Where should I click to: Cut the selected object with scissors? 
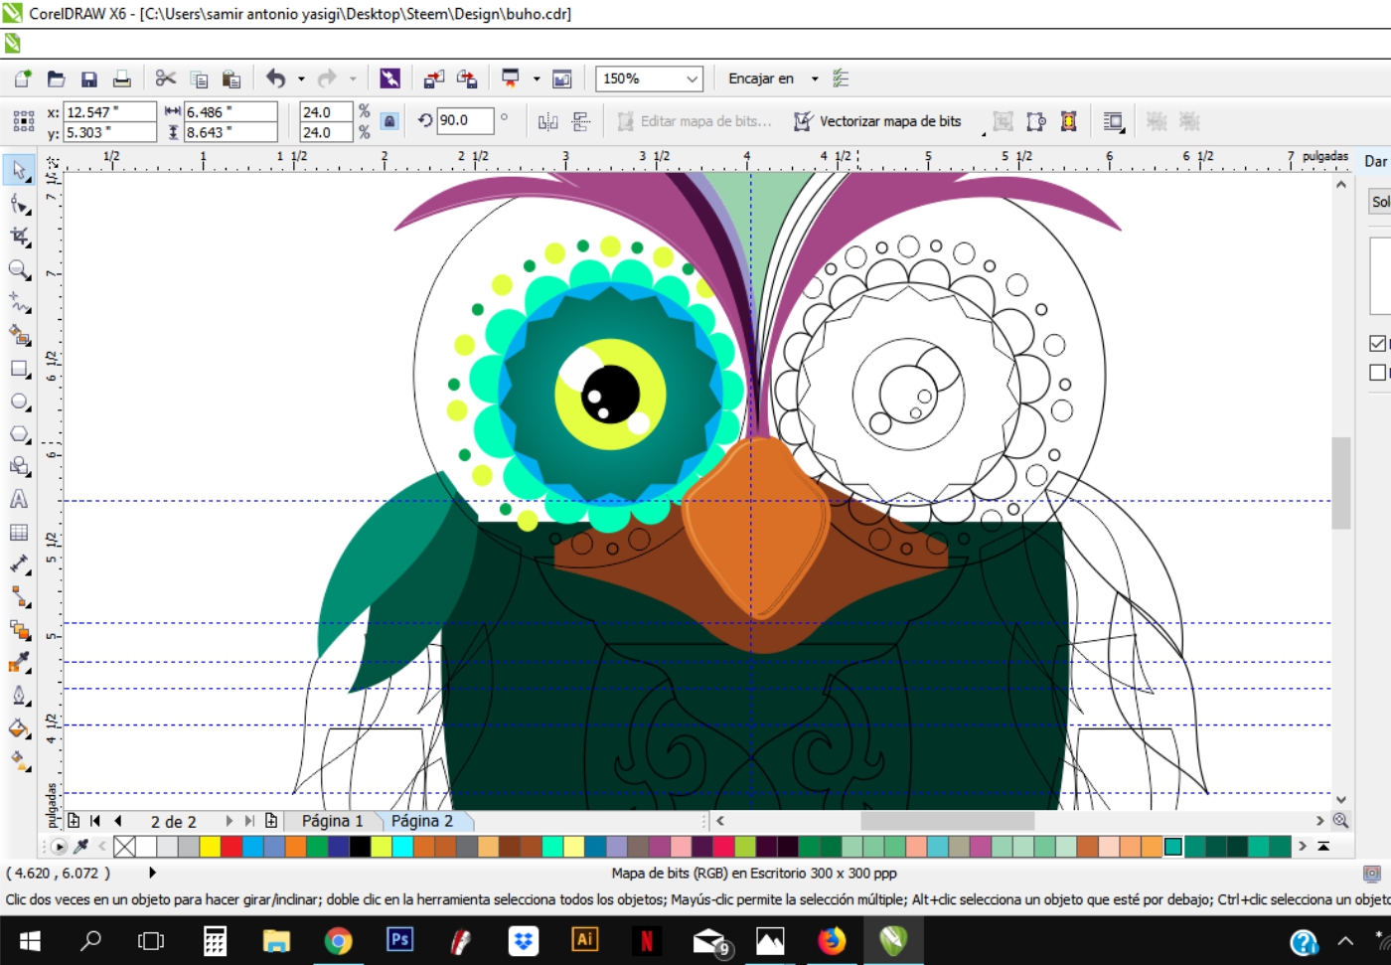tap(166, 79)
